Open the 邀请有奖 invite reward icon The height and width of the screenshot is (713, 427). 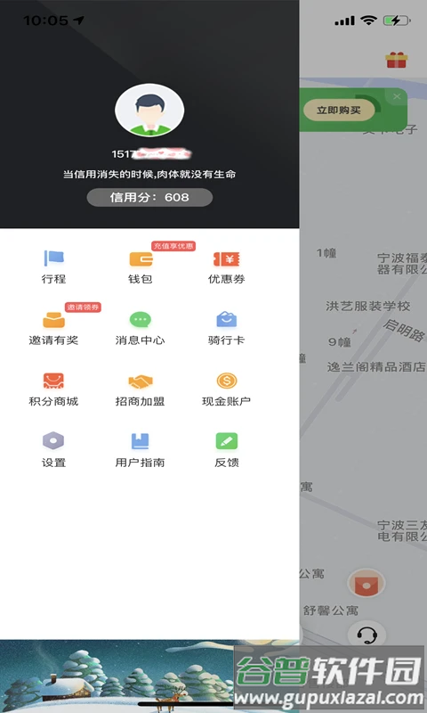(54, 320)
